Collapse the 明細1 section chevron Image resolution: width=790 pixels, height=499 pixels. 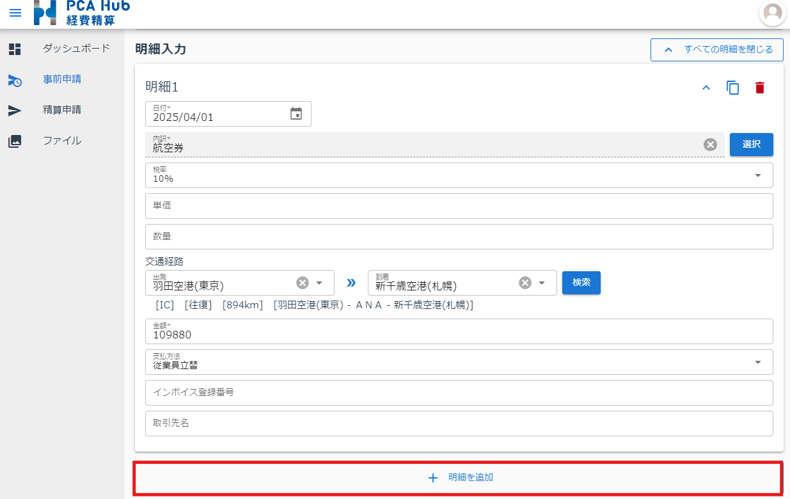[706, 88]
